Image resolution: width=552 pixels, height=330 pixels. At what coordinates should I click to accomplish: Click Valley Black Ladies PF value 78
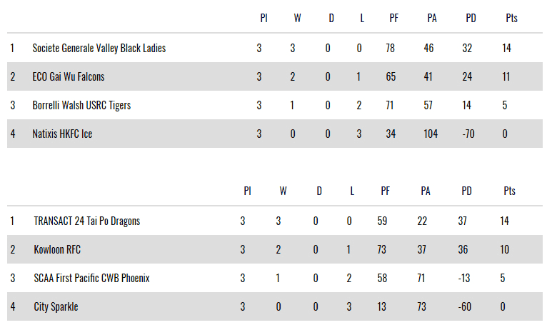391,49
